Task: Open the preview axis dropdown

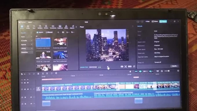Action: (151, 72)
